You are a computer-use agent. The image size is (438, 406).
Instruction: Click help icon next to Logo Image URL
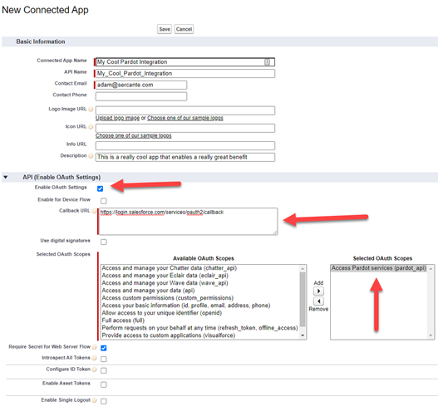coord(91,109)
